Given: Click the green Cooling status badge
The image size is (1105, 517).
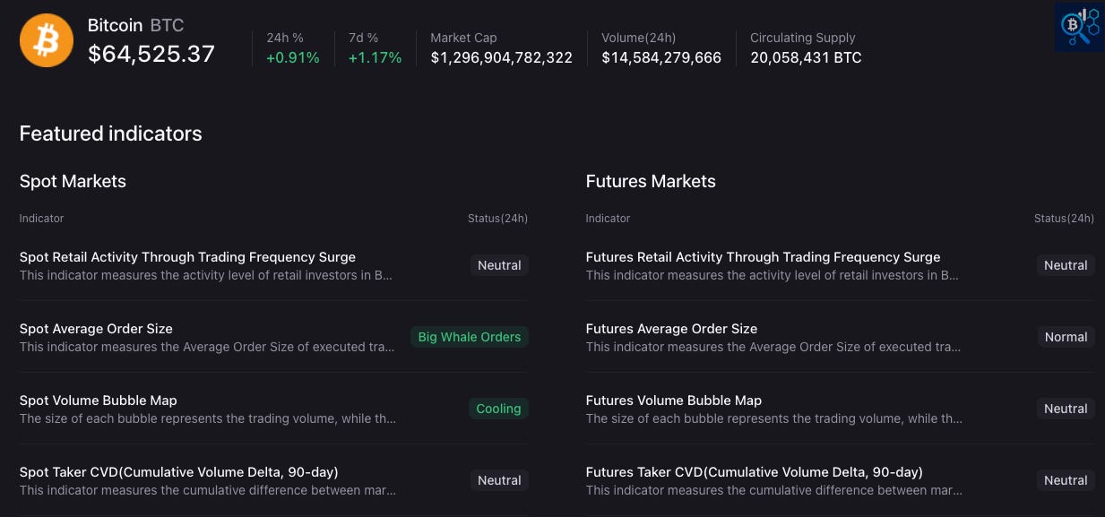Looking at the screenshot, I should 498,409.
